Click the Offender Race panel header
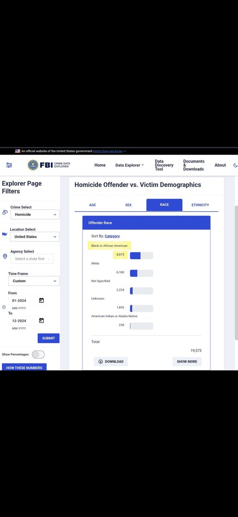238x517 pixels. (146, 223)
